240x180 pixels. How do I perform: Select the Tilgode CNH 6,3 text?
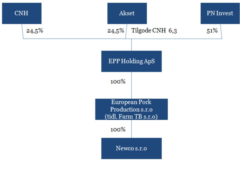(x=154, y=30)
